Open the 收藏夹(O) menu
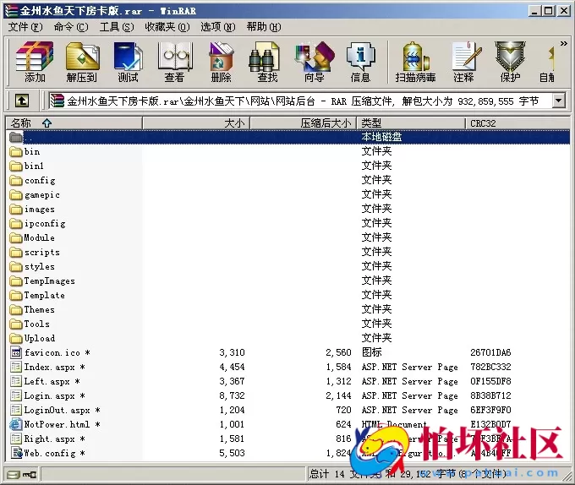 (167, 27)
